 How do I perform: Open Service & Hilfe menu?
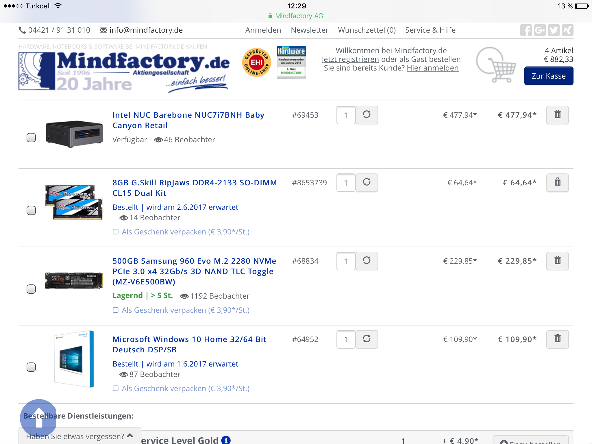click(x=430, y=30)
